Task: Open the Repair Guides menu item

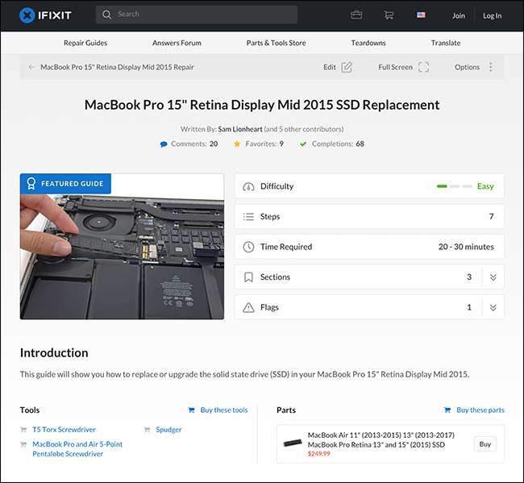Action: (x=85, y=43)
